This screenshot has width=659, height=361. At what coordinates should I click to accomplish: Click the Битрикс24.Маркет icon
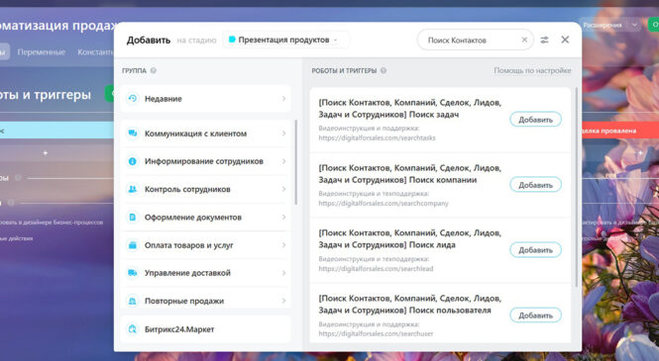[133, 329]
